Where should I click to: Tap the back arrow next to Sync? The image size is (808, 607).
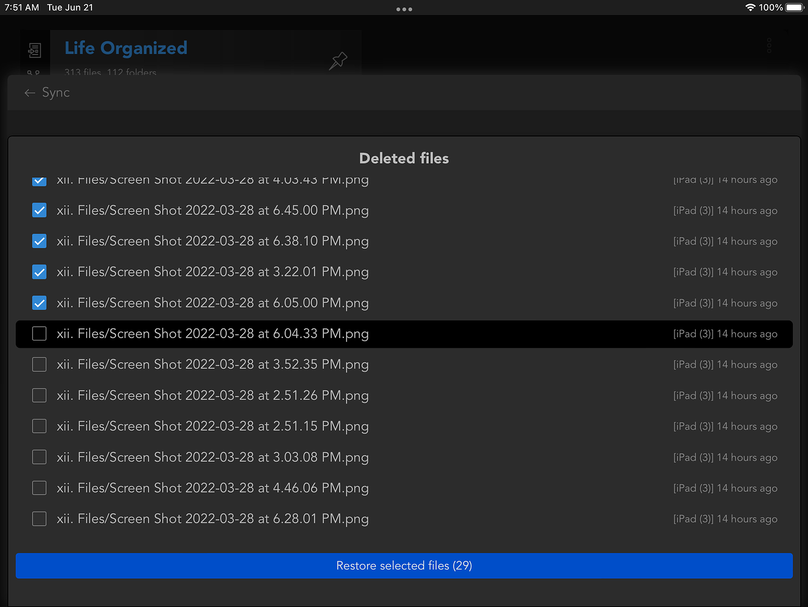click(29, 92)
